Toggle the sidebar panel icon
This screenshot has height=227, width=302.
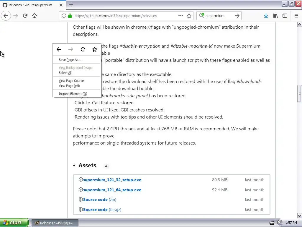[285, 16]
